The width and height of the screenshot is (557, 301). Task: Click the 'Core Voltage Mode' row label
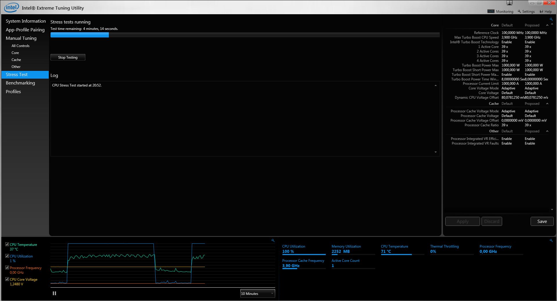point(484,88)
